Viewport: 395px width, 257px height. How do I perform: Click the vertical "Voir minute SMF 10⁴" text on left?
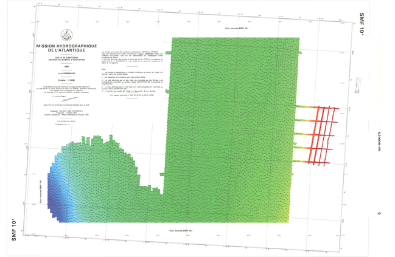[x=40, y=190]
